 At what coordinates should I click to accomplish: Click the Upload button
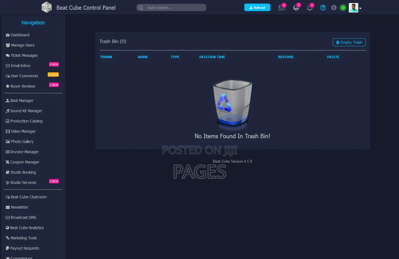coord(257,7)
